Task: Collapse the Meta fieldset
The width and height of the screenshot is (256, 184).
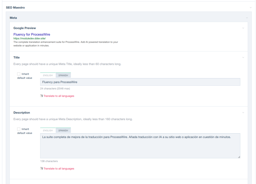Action: 247,18
